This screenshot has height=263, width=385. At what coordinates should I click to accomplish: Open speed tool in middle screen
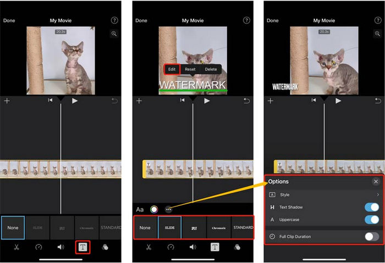click(x=170, y=247)
